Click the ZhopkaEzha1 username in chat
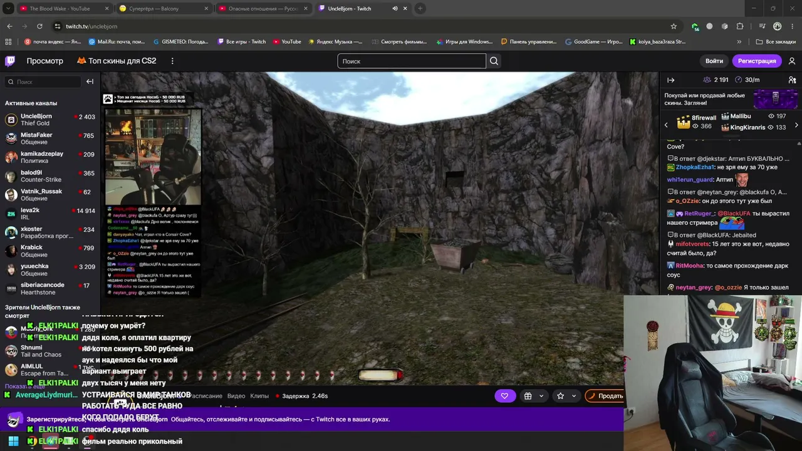The width and height of the screenshot is (802, 451). point(695,167)
